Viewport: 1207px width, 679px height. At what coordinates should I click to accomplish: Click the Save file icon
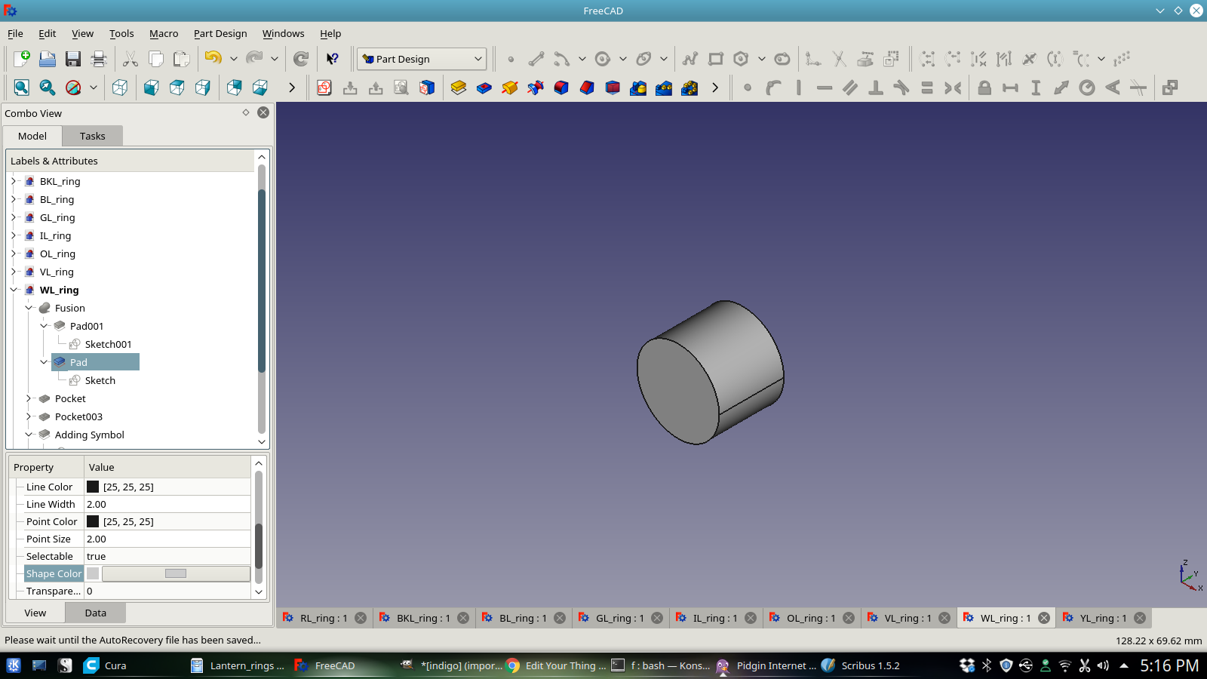(x=73, y=59)
